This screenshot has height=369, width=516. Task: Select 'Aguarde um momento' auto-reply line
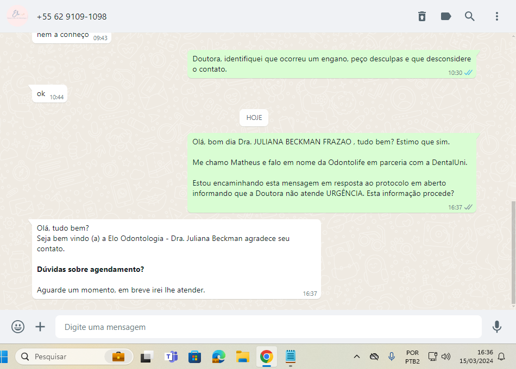pos(121,290)
